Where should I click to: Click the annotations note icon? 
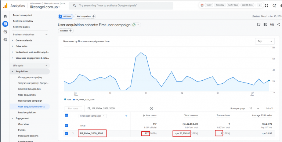pos(259,25)
